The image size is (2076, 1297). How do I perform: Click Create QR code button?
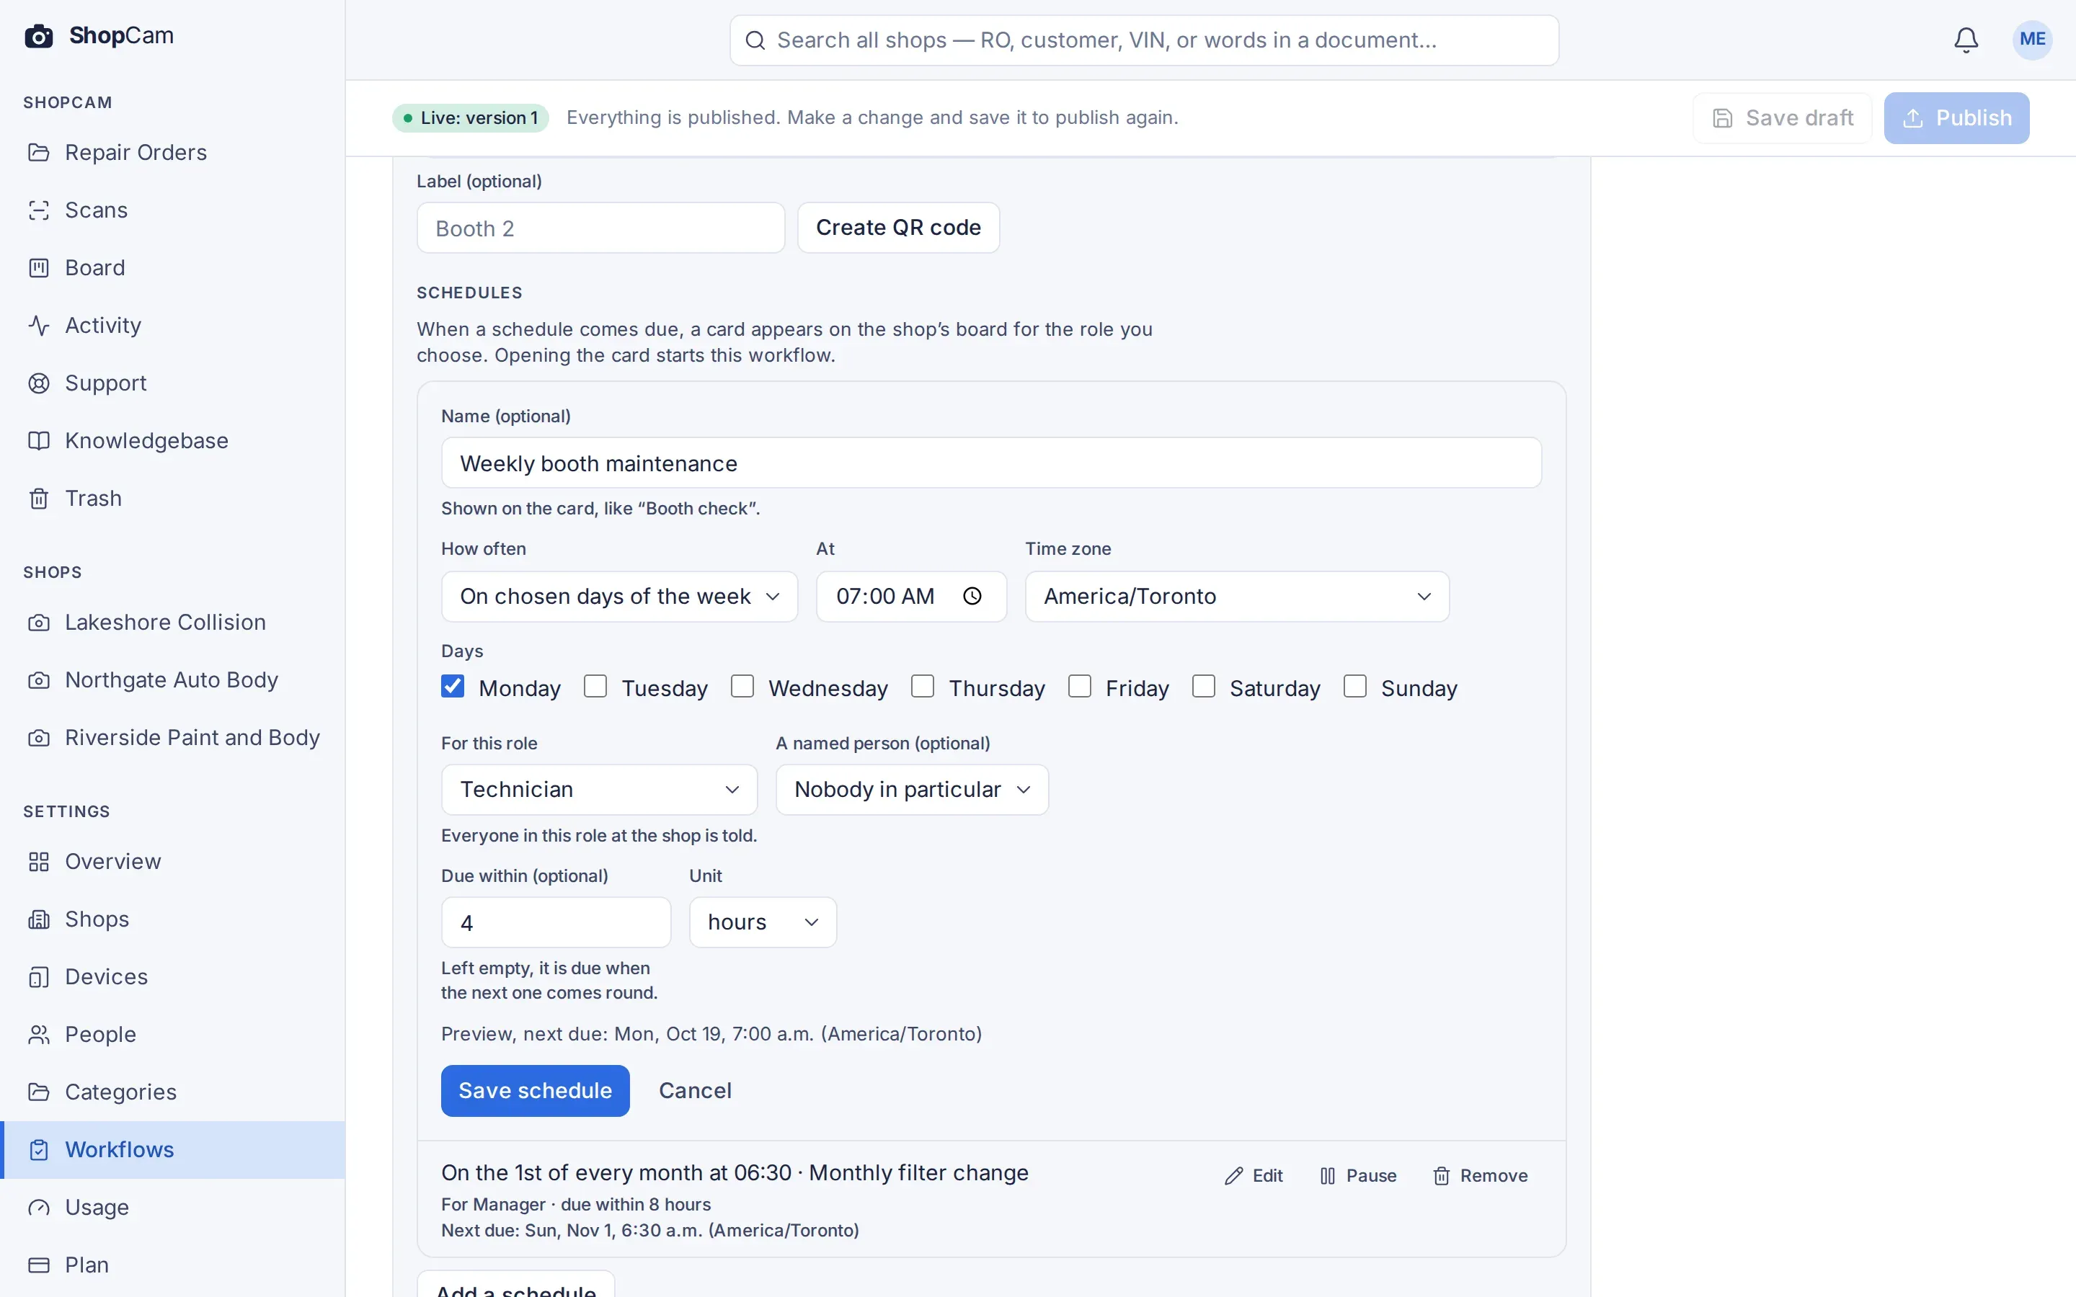[x=898, y=227]
